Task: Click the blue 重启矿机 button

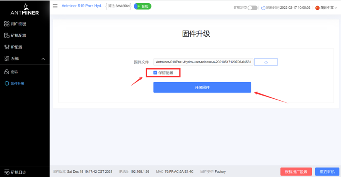Action: tap(327, 172)
